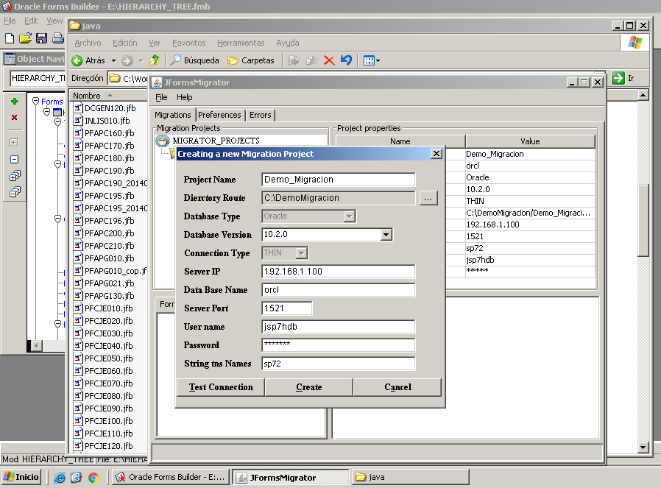Click Expand icon in Object Navigator sidebar

coord(14,143)
